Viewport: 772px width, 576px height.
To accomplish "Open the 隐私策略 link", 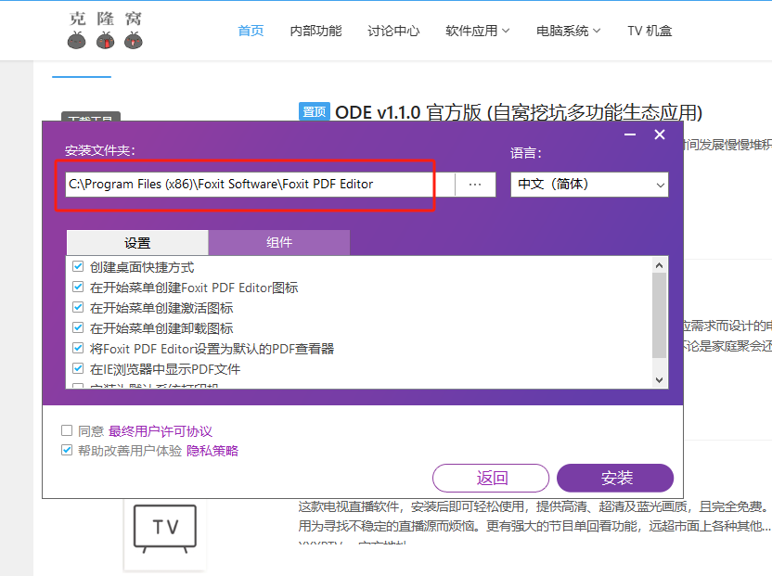I will 212,451.
